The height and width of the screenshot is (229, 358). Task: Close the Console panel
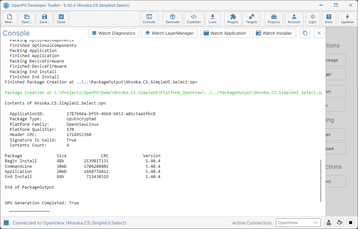[319, 33]
